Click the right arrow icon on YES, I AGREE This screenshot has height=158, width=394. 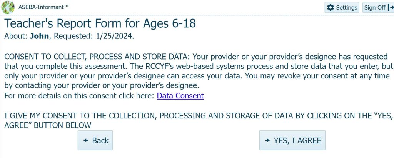267,140
